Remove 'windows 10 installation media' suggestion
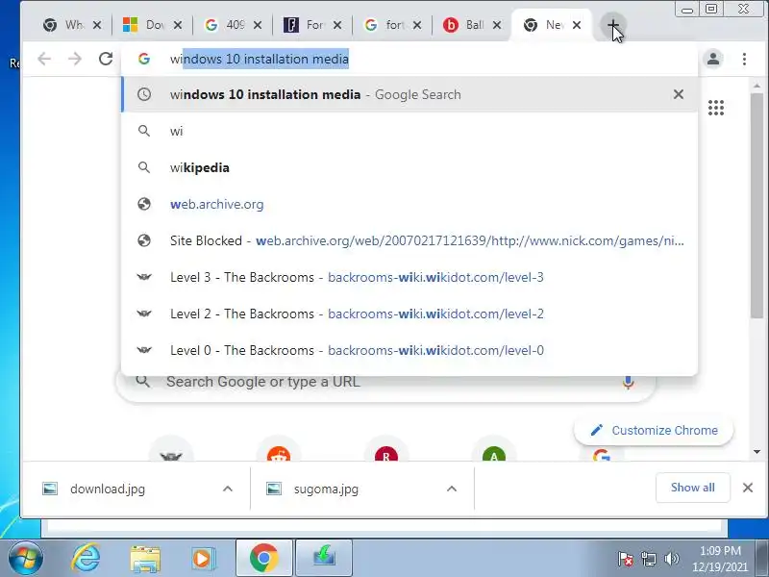 point(679,94)
